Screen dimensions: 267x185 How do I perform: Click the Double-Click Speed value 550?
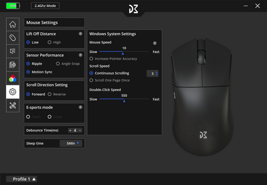124,95
